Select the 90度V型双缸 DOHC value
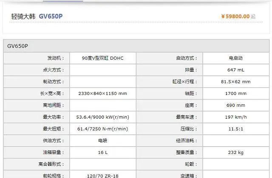The image size is (272, 178). (103, 58)
